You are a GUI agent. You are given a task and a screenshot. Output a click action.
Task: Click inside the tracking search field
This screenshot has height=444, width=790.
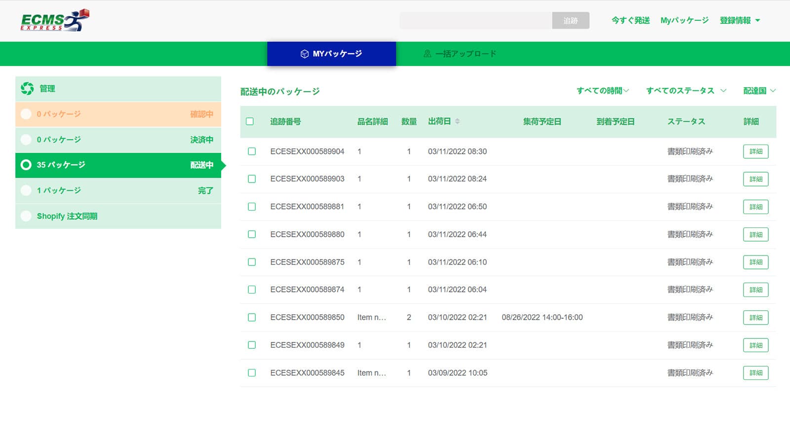[x=474, y=21]
